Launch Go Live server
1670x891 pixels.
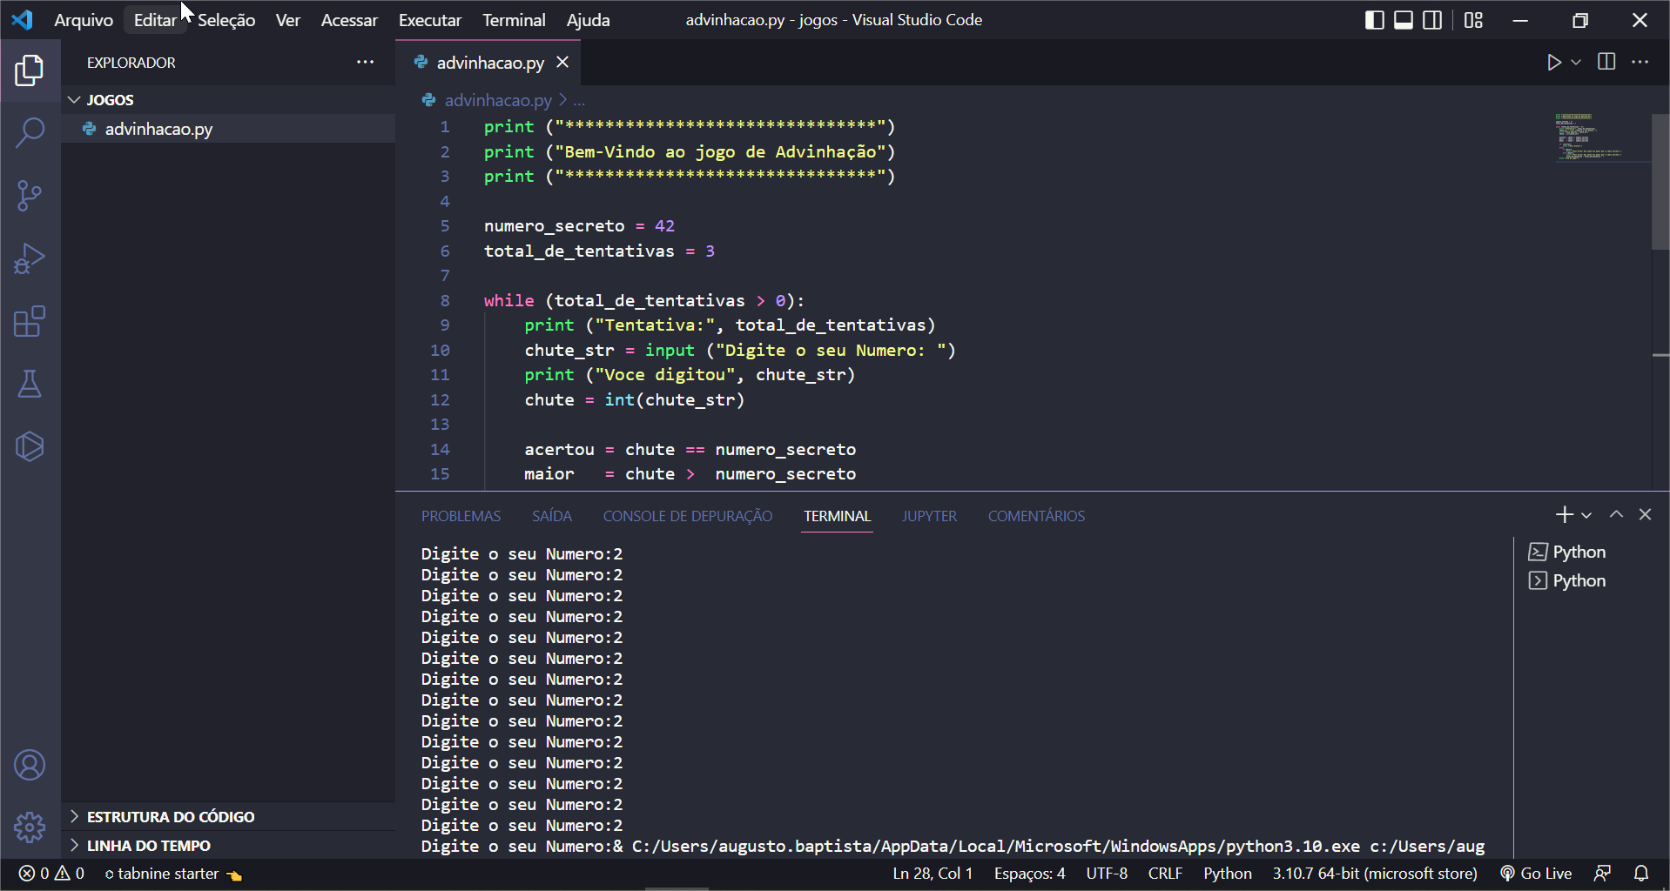1536,874
